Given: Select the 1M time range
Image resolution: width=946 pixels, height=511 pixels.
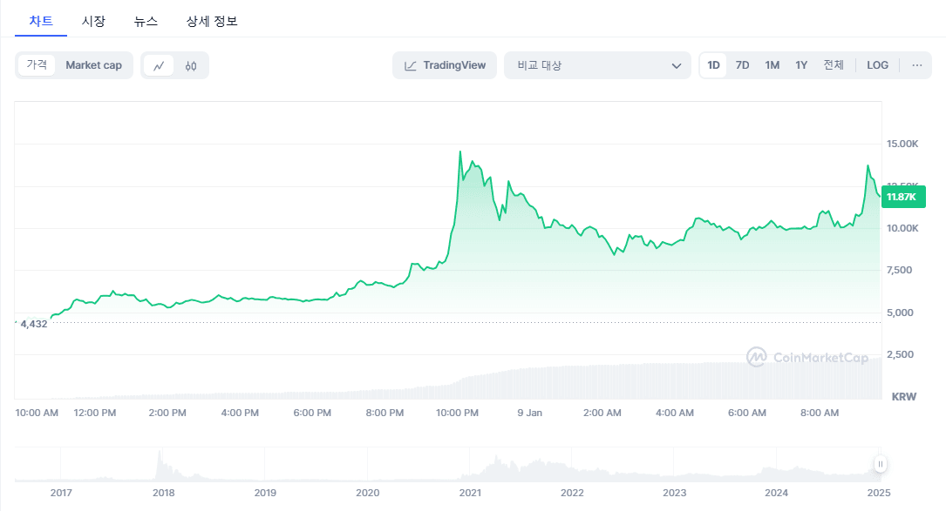Looking at the screenshot, I should tap(772, 65).
